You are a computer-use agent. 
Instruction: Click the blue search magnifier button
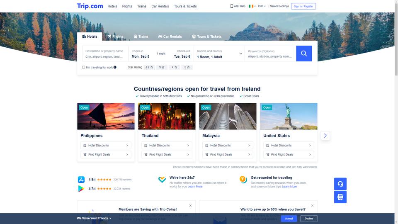pos(304,54)
